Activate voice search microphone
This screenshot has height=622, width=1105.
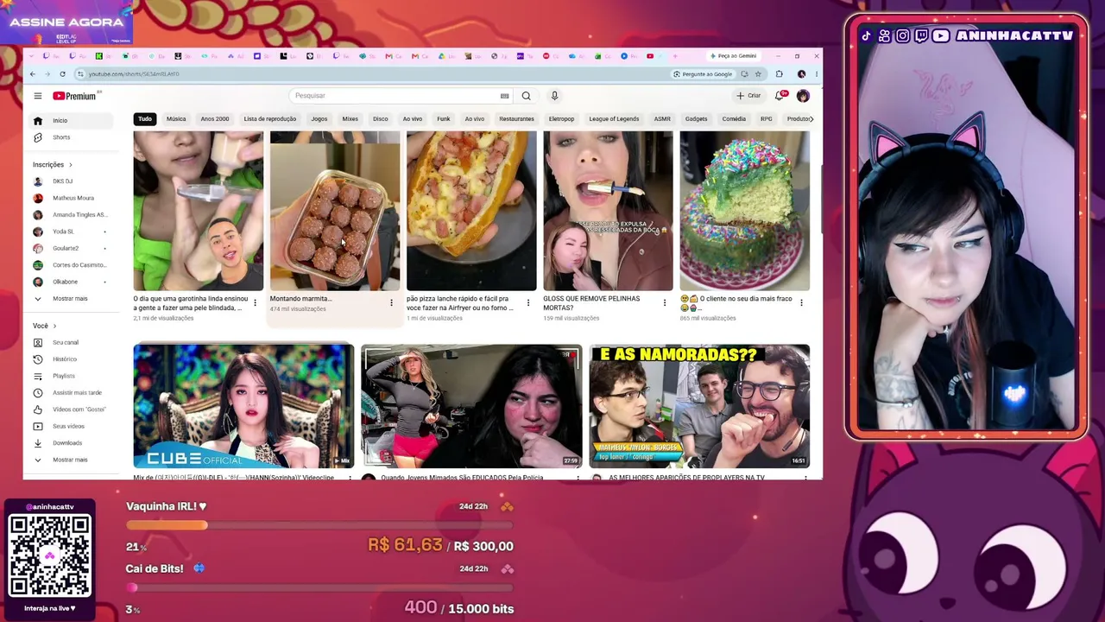(554, 96)
